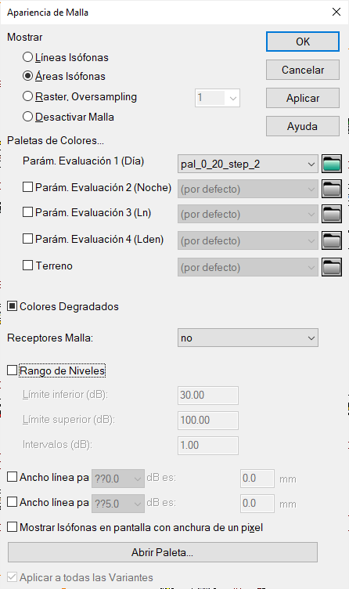Open help with Ayuda button
The width and height of the screenshot is (349, 589).
[303, 126]
